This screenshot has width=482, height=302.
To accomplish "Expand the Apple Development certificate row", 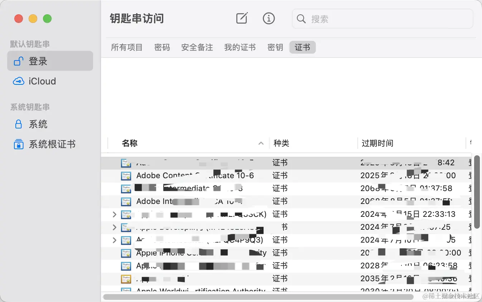I will point(115,227).
